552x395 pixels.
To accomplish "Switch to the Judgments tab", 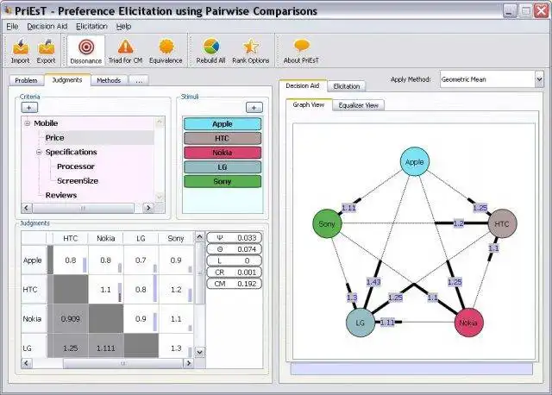I will click(x=67, y=80).
